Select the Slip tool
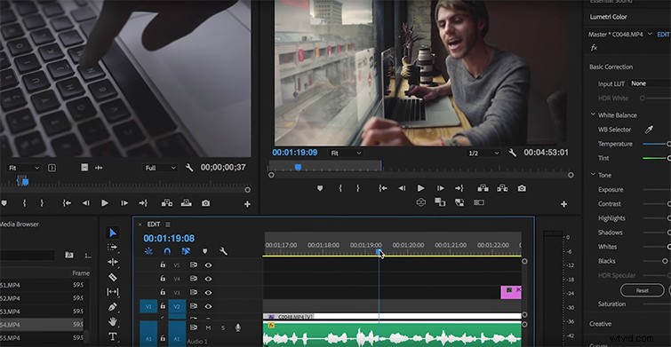 pyautogui.click(x=113, y=292)
